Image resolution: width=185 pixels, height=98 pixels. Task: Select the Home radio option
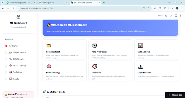[x=6, y=46]
